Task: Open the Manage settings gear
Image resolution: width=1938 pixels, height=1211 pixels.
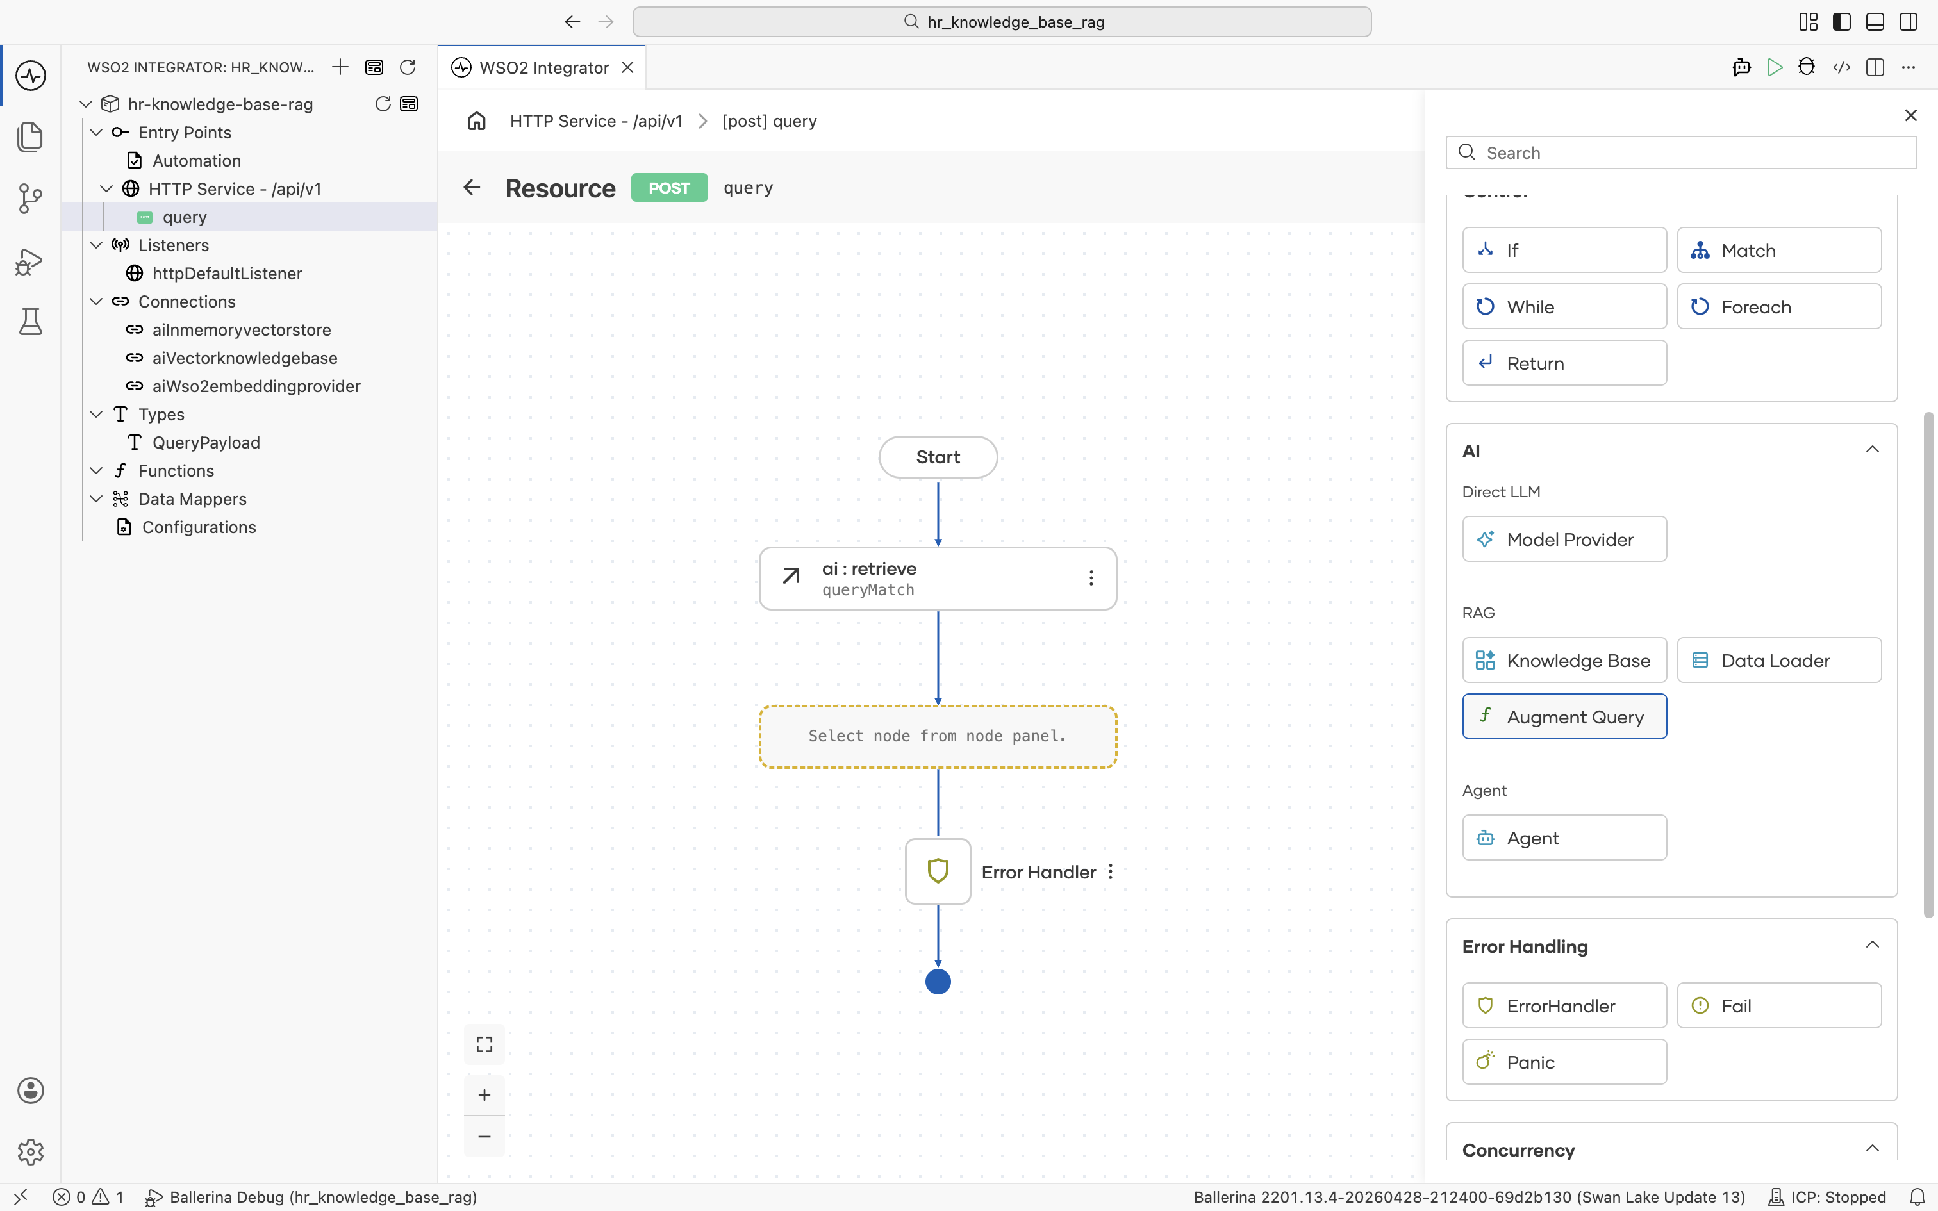Action: 30,1152
